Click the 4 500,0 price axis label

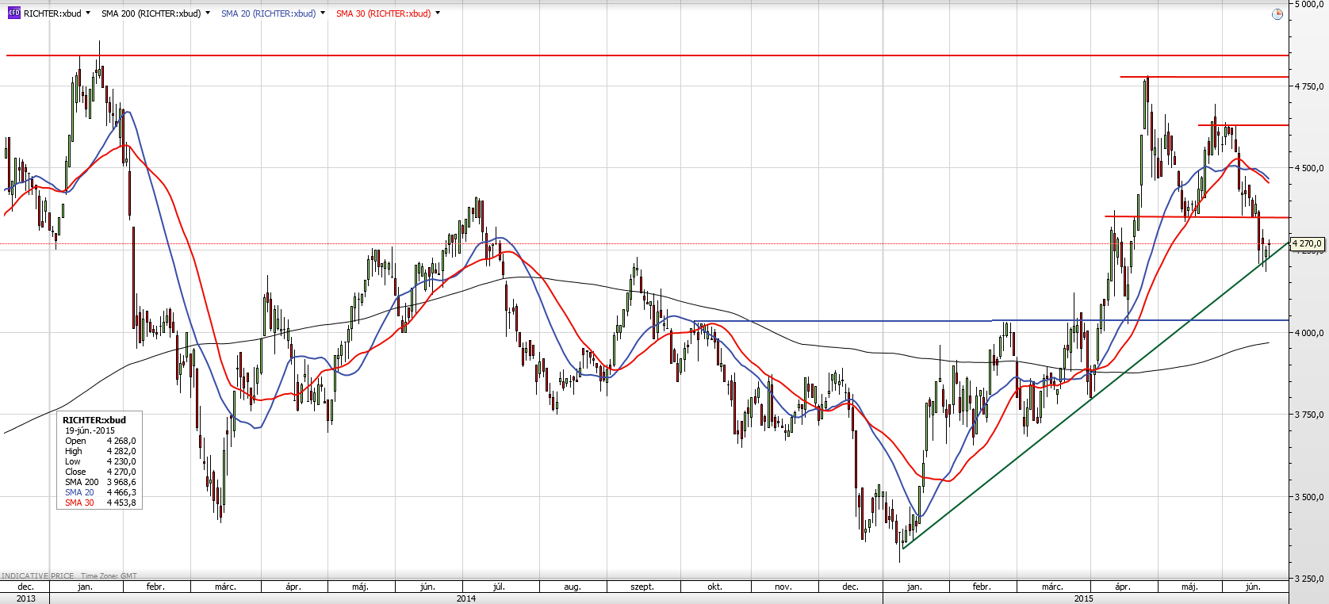(1308, 168)
